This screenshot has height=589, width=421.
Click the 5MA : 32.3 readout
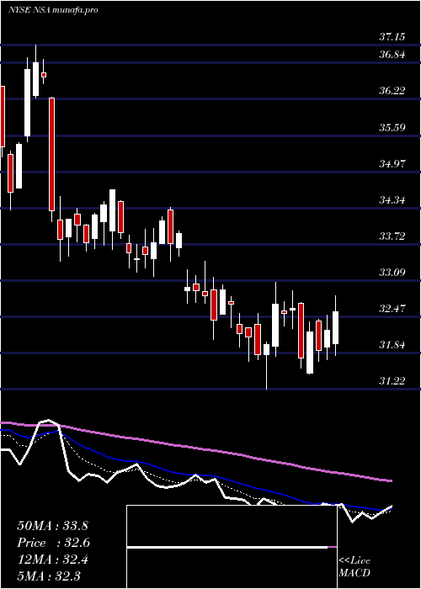coord(49,576)
